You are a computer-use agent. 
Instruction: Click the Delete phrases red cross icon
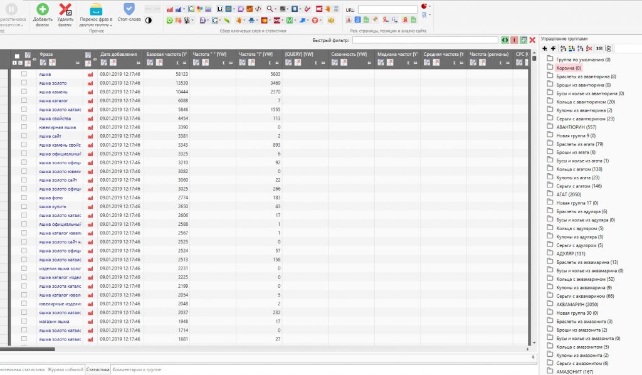pos(65,9)
